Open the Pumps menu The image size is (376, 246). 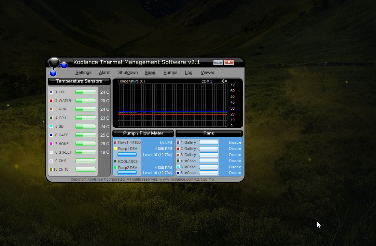point(170,73)
